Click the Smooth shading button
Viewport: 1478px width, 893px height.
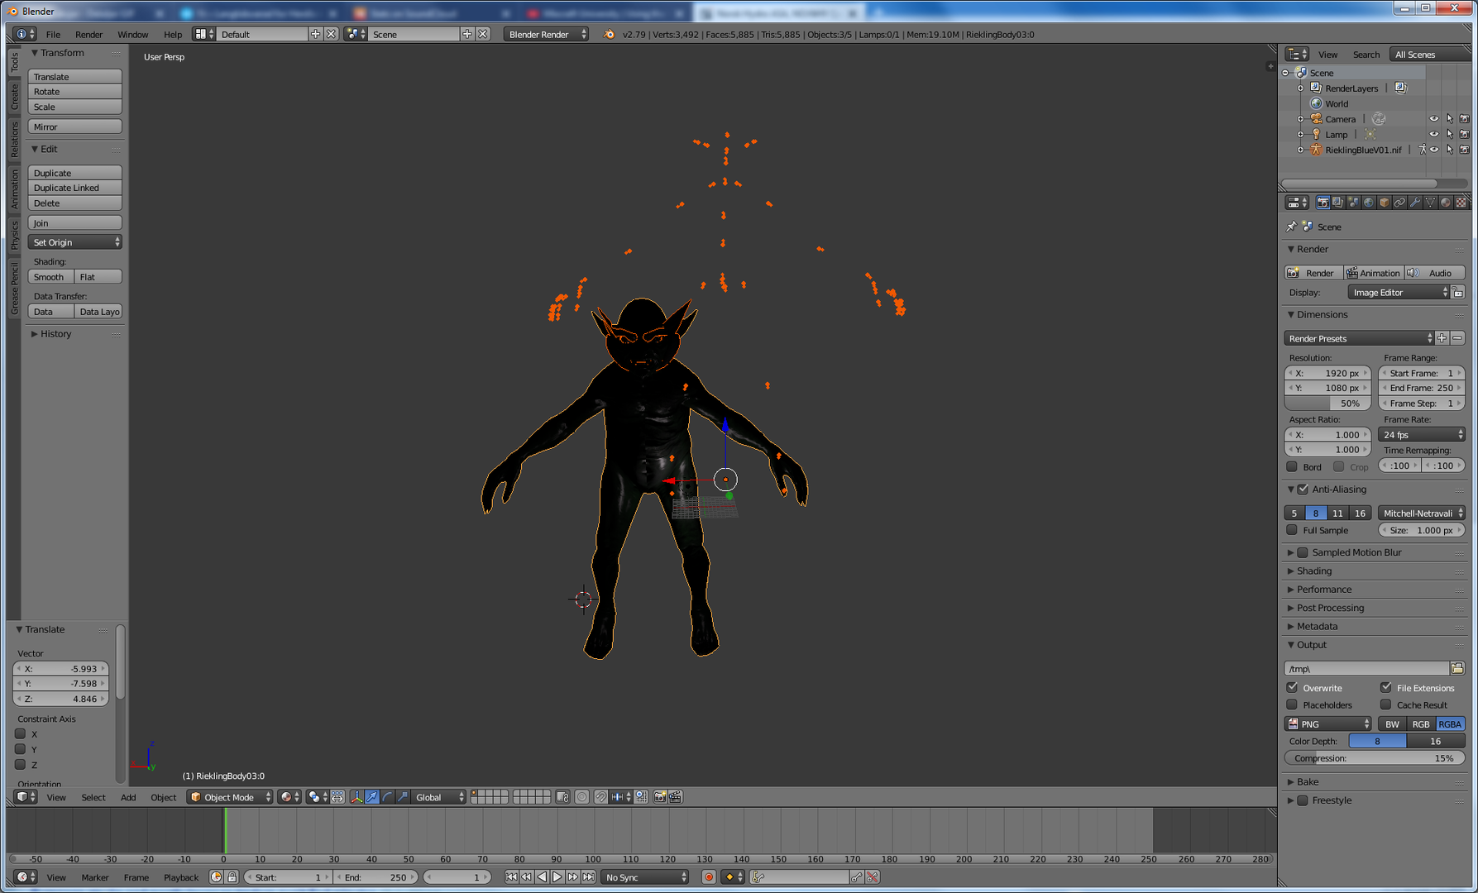click(x=50, y=277)
